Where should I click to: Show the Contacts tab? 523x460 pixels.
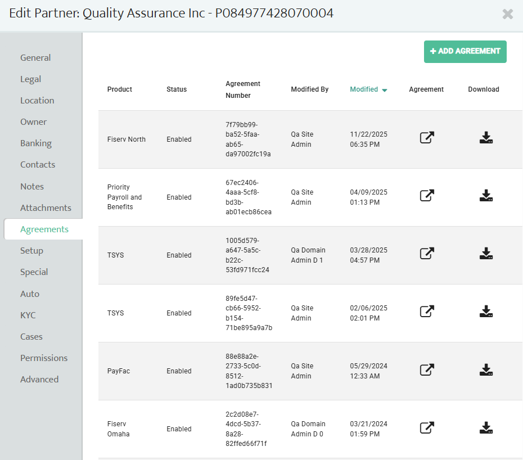[38, 164]
